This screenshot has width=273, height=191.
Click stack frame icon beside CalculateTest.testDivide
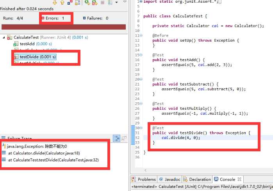4,159
